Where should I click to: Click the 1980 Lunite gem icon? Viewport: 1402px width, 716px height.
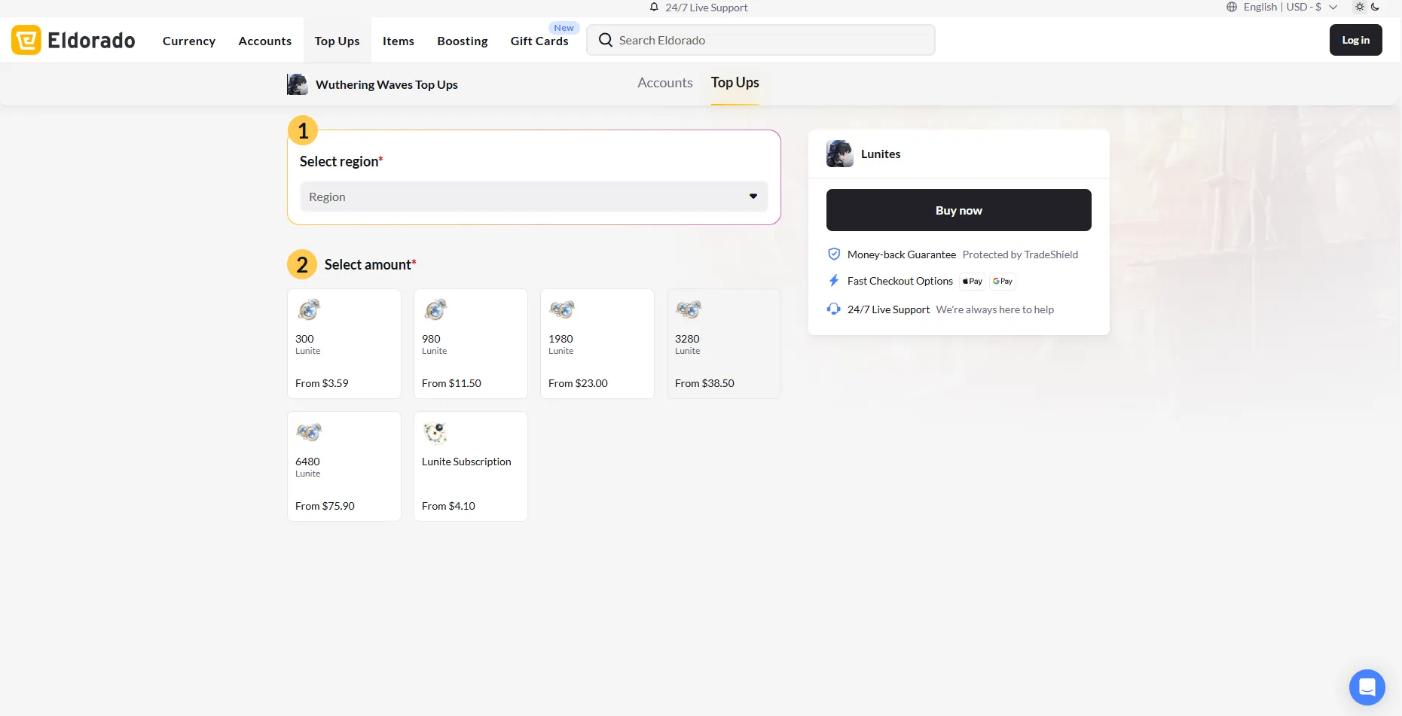[x=562, y=309]
